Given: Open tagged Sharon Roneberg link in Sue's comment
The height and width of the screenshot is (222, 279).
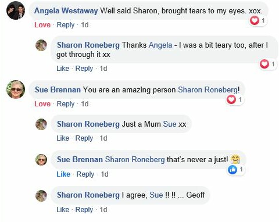Looking at the screenshot, I should coord(208,90).
